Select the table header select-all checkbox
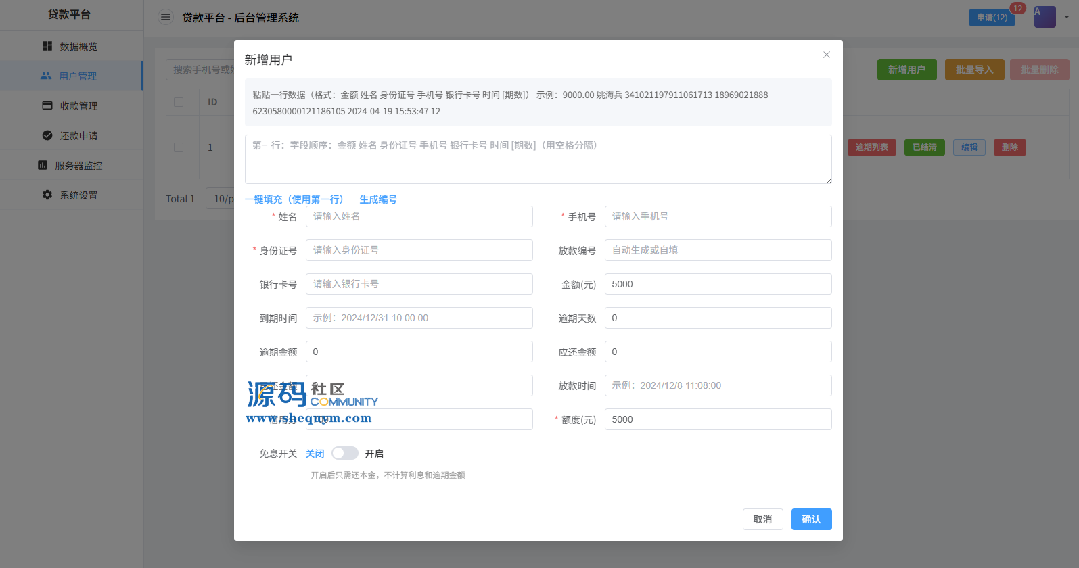The height and width of the screenshot is (568, 1079). tap(179, 102)
